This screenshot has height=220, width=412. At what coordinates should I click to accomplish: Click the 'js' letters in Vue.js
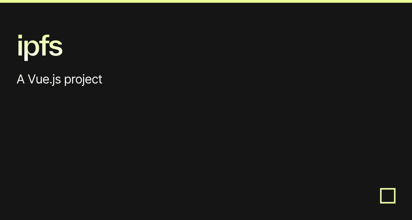pyautogui.click(x=57, y=80)
